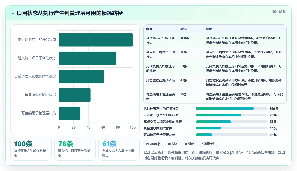
Task: Open the 61条 stat card
Action: click(119, 149)
